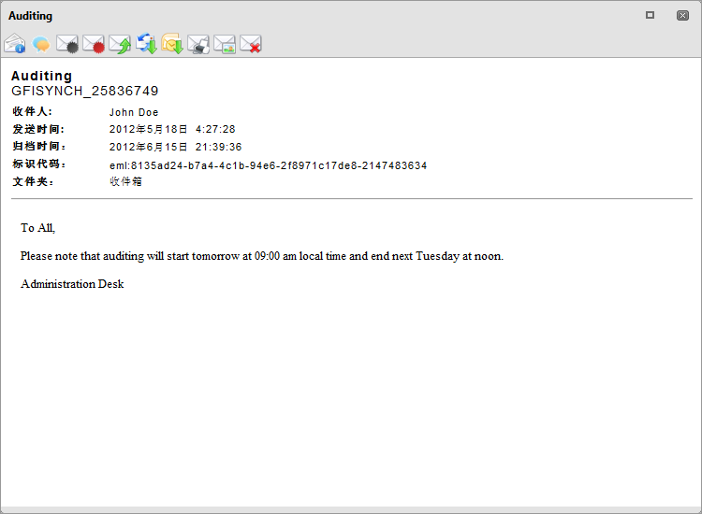Click the envelope with green up arrow
The height and width of the screenshot is (514, 702).
(120, 44)
